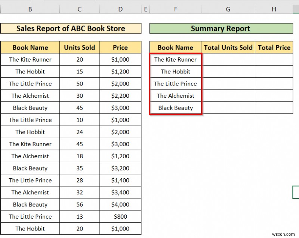Click empty Total Price cell for Black Beauty
299x238 pixels.
tap(274, 108)
